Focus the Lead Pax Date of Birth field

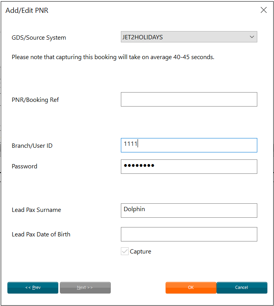click(189, 234)
